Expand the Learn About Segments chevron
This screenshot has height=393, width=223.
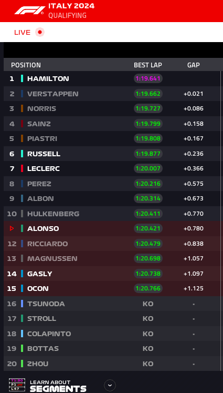coord(110,385)
